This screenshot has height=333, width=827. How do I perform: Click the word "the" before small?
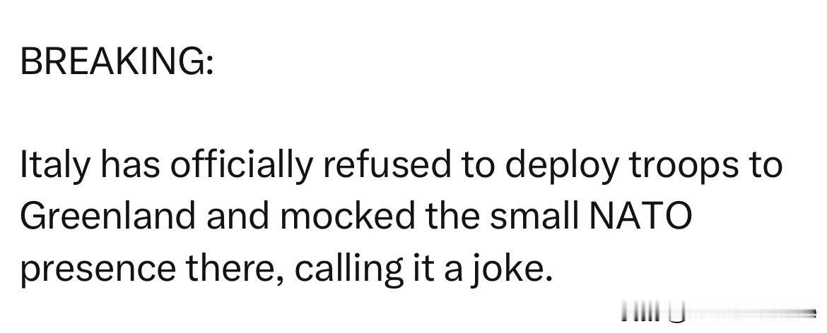click(453, 217)
